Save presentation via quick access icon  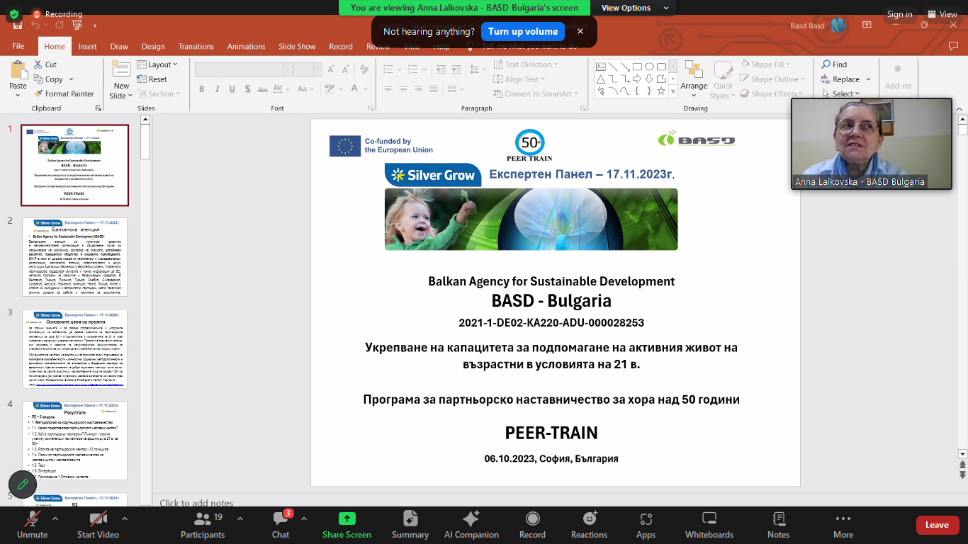point(17,25)
